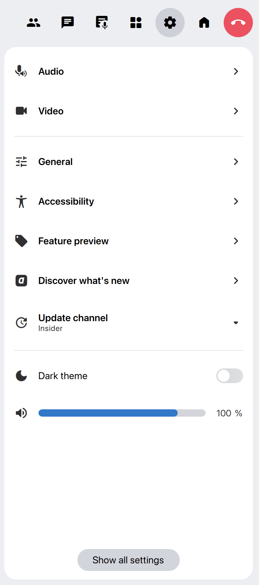This screenshot has width=259, height=585.
Task: Open the chat messages icon
Action: 68,23
